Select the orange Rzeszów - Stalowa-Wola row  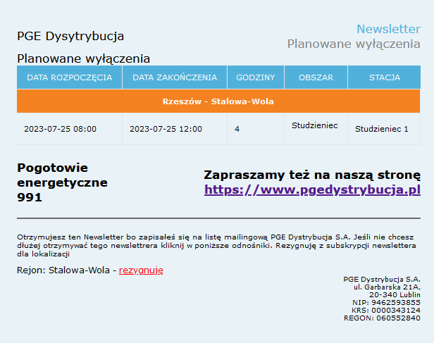point(218,101)
